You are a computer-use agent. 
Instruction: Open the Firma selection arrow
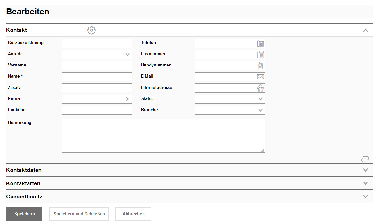127,99
